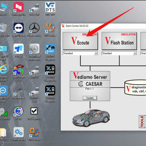Launch the Ecoute application button
146x146 pixels.
[80, 41]
